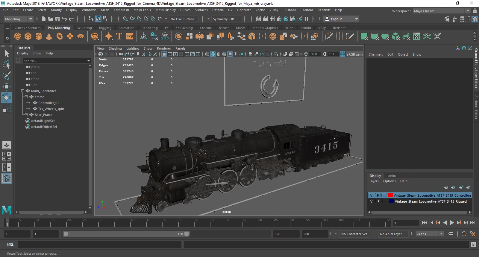The width and height of the screenshot is (479, 257).
Task: Expand the Base_Frame node
Action: [x=26, y=115]
